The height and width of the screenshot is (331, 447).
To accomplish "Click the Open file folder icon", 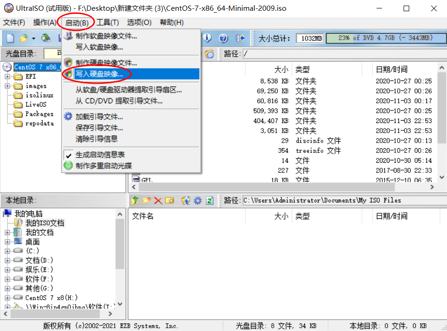I will pos(24,38).
